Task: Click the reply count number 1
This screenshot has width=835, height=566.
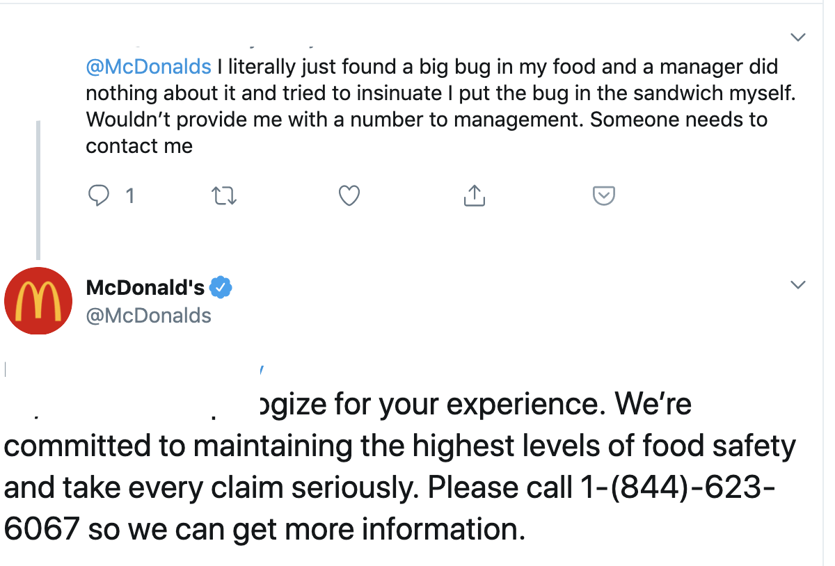Action: 129,197
